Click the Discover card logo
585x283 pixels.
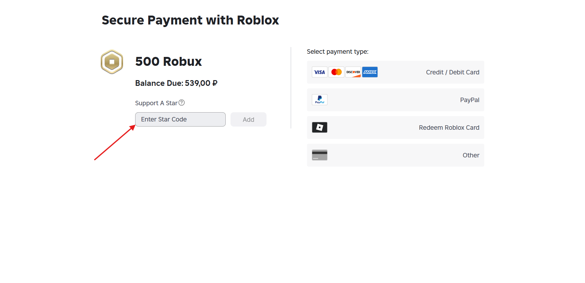click(x=353, y=72)
